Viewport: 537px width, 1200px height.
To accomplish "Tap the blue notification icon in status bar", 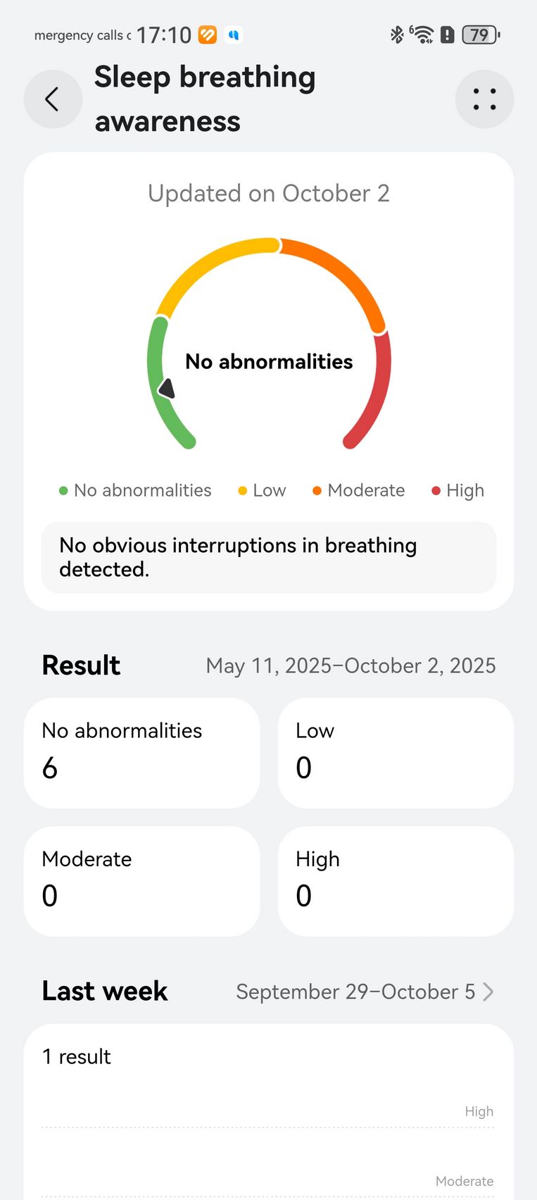I will (x=234, y=35).
